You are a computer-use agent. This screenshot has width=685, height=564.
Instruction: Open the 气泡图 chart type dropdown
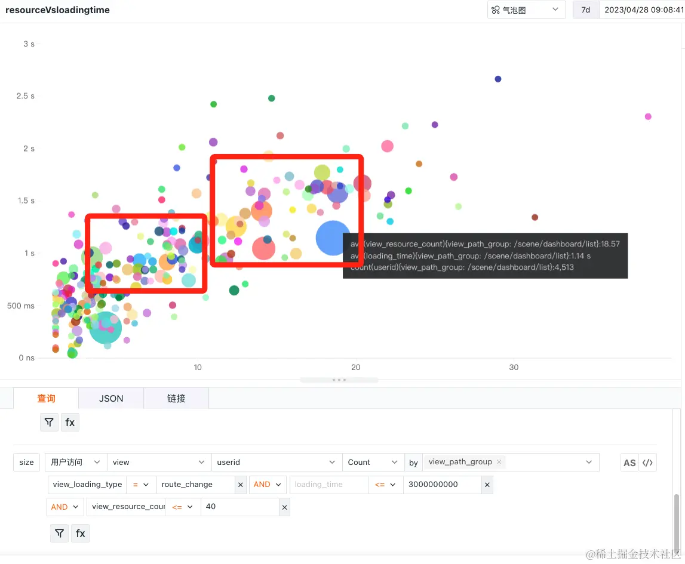pos(526,10)
